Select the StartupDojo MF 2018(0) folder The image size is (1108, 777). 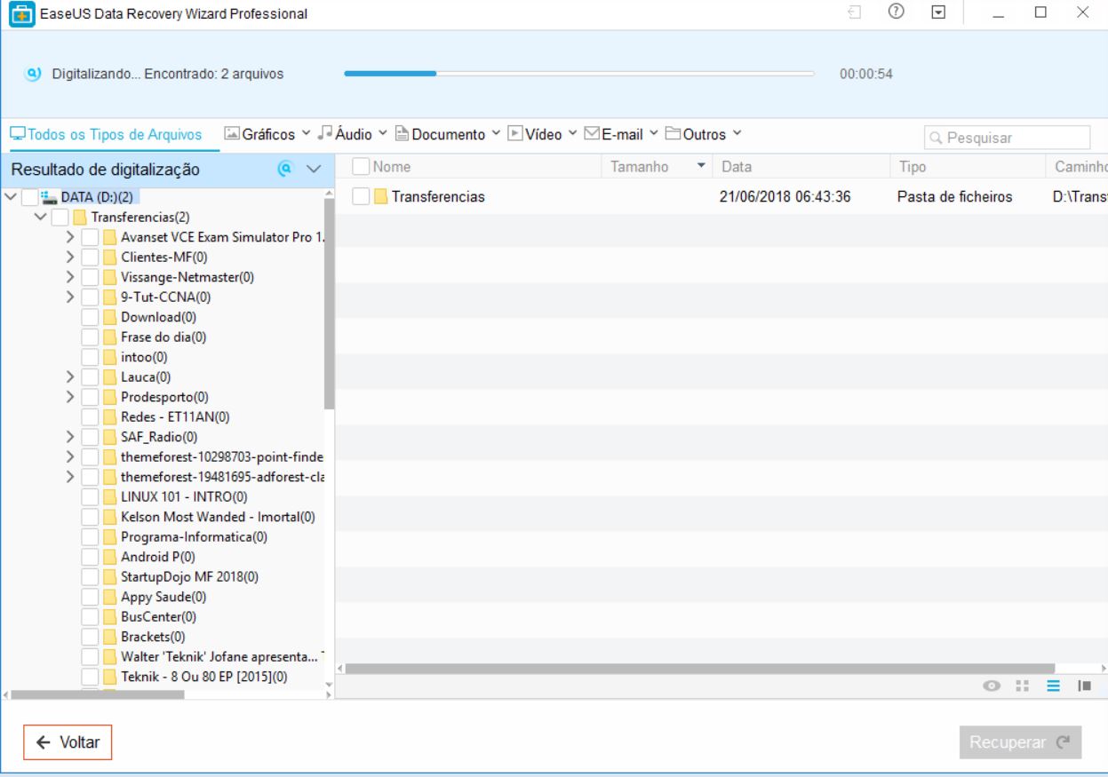pyautogui.click(x=189, y=576)
